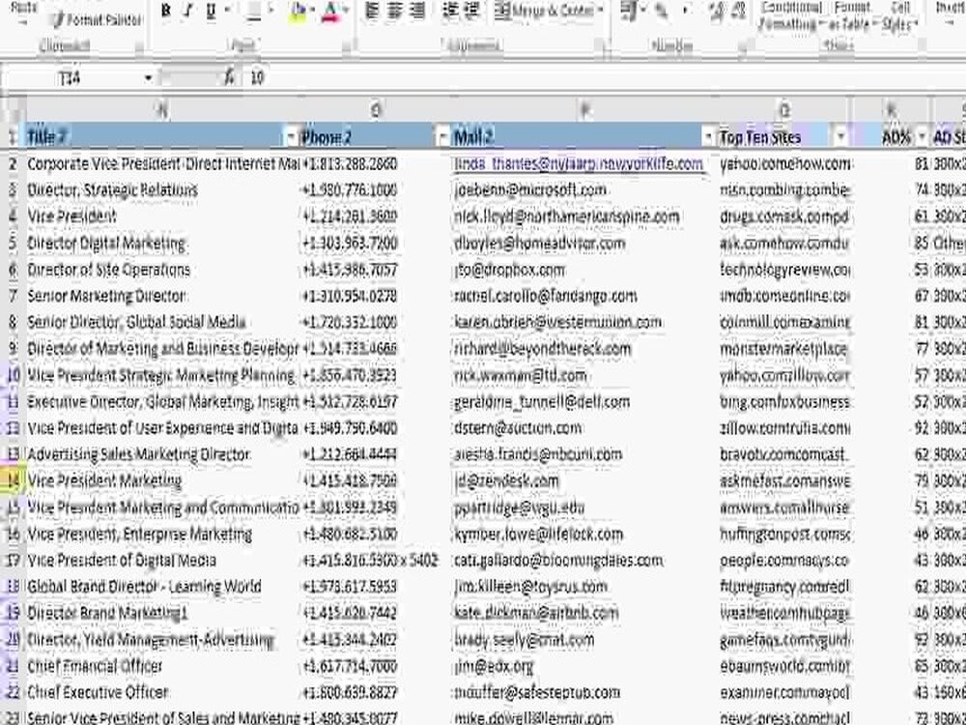Screen dimensions: 966x725
Task: Select cell 'Director Digital Marketing'
Action: [162, 243]
